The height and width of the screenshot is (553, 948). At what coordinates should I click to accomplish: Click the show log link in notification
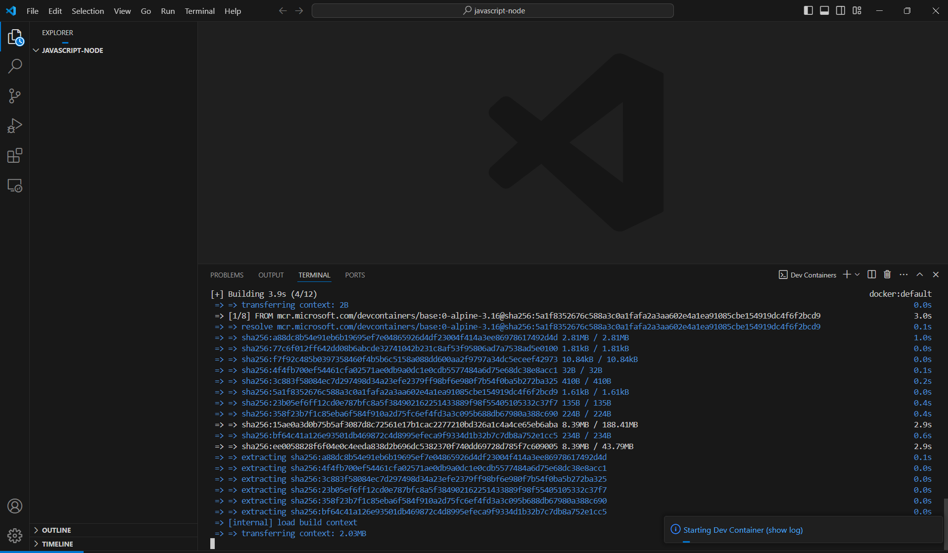click(x=785, y=530)
